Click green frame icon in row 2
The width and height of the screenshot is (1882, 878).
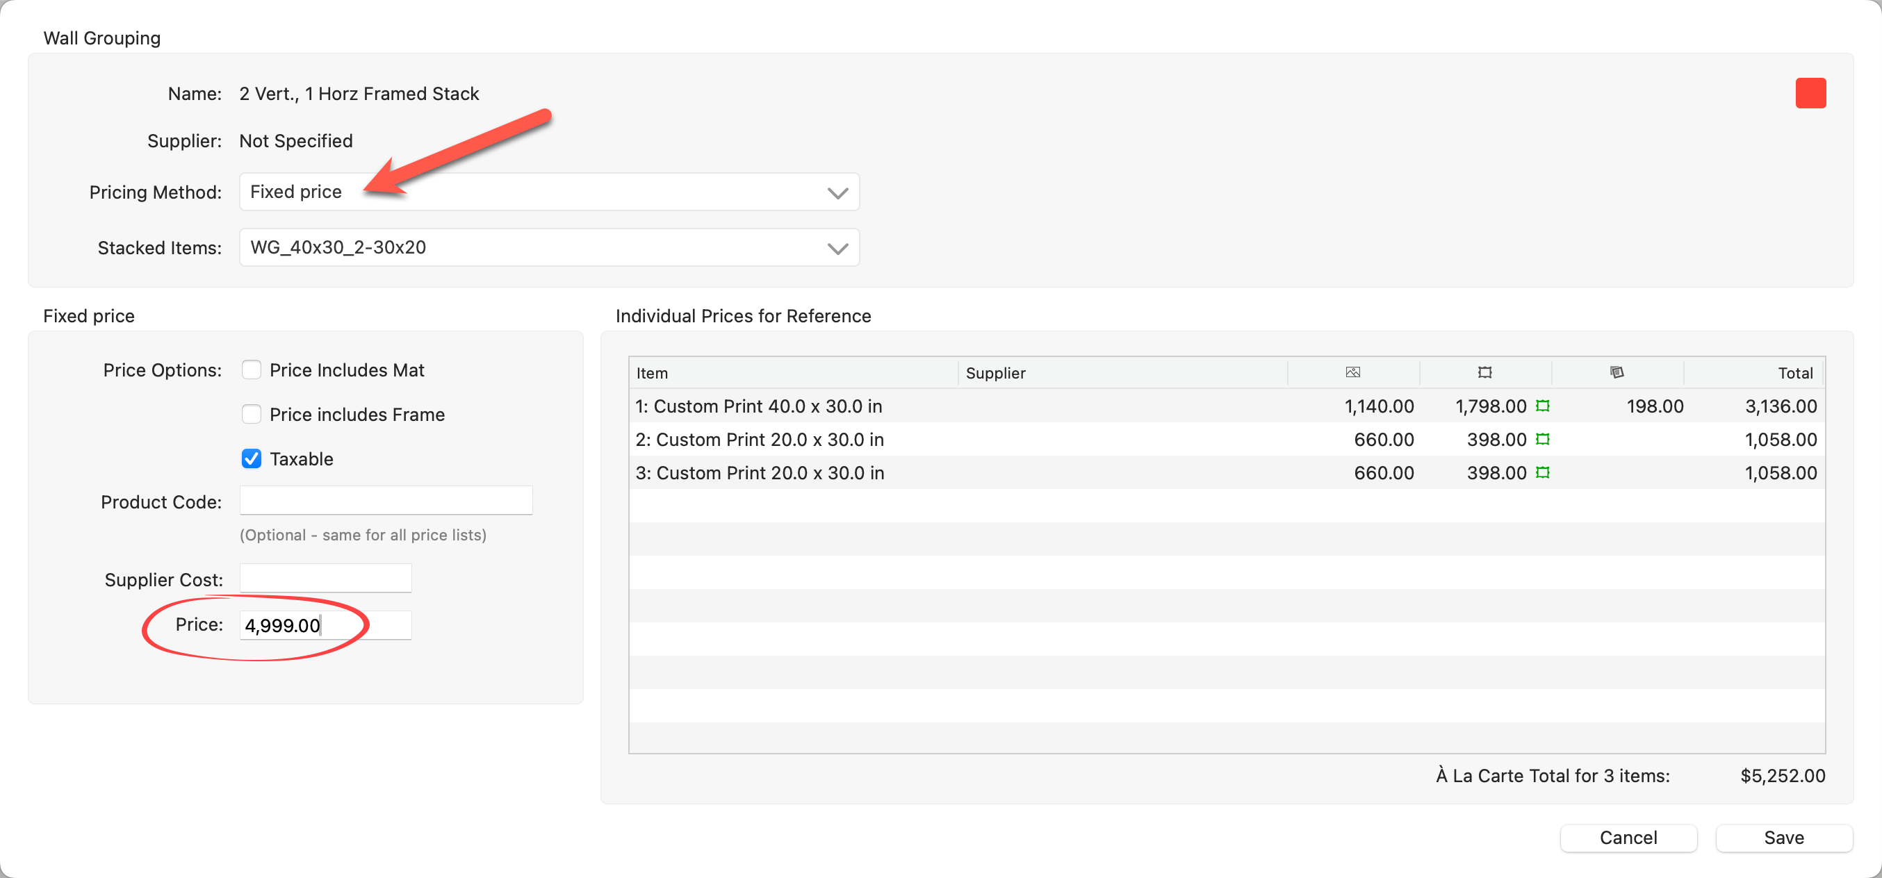pyautogui.click(x=1542, y=439)
